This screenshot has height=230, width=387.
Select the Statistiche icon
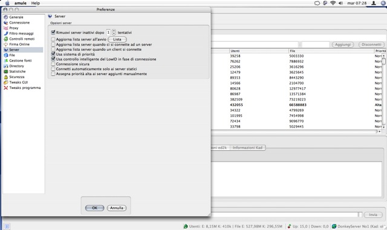pos(5,71)
